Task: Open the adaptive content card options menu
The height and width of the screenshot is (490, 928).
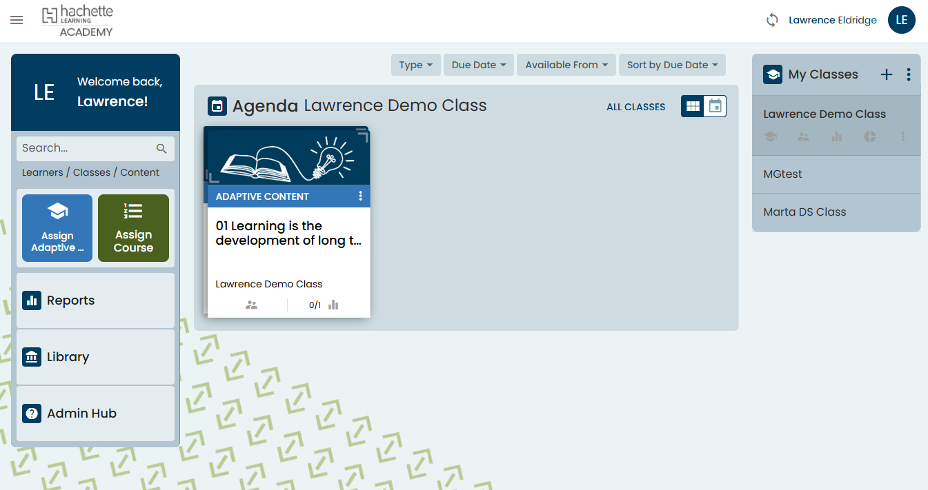Action: pos(360,196)
